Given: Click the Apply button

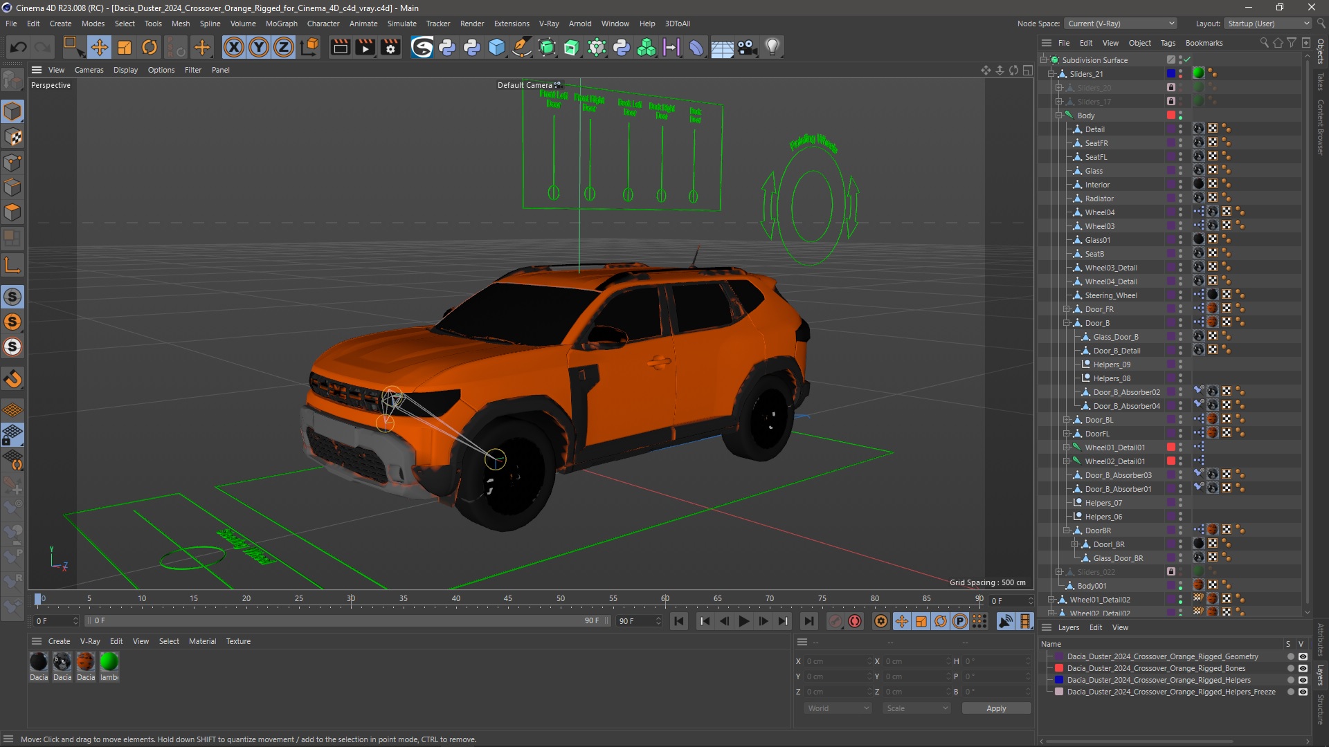Looking at the screenshot, I should [996, 708].
